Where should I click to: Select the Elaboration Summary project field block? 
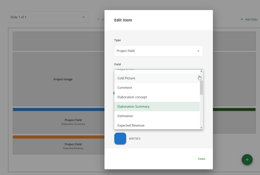coord(58,122)
